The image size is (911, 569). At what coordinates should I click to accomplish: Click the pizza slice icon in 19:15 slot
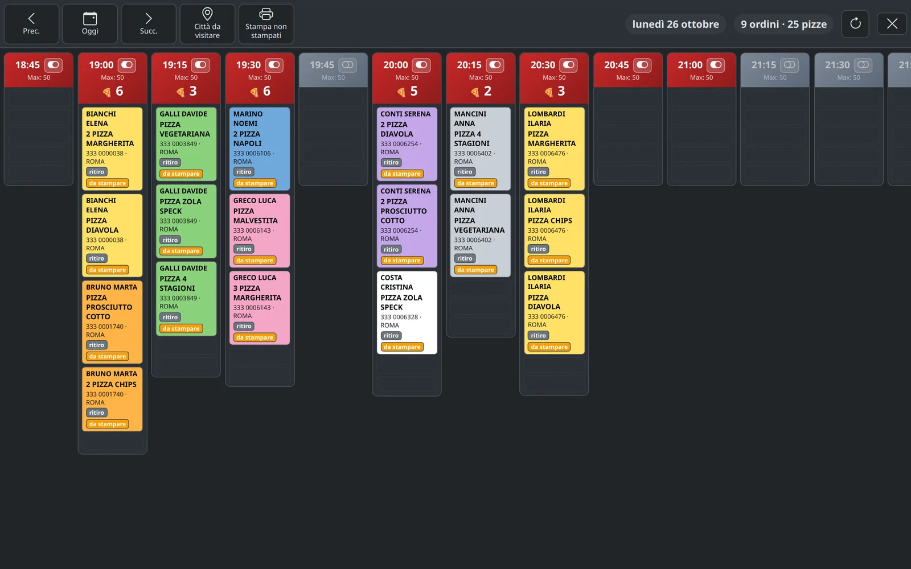click(x=180, y=92)
